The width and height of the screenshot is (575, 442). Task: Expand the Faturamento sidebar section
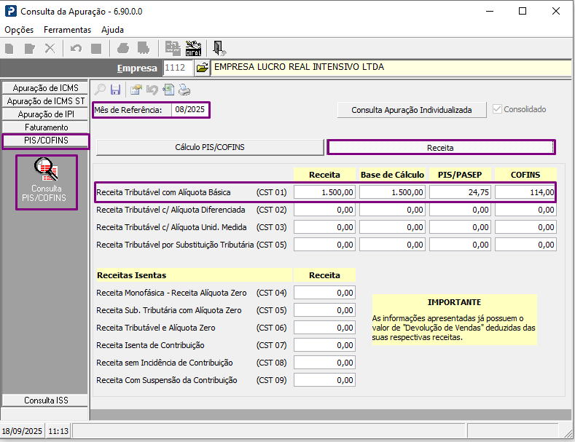[45, 127]
